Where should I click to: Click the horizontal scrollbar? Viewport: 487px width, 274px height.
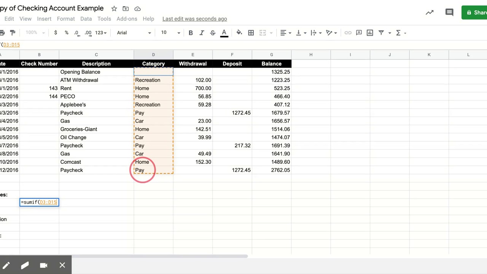point(124,256)
